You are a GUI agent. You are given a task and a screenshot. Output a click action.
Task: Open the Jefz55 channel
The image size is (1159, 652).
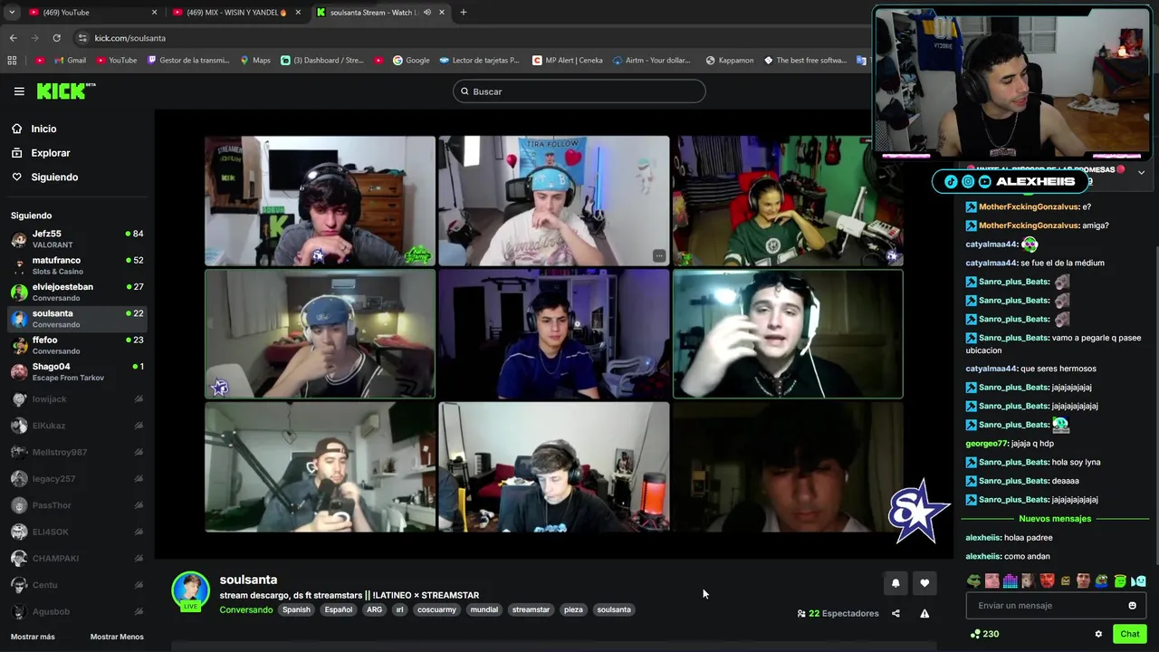(x=77, y=239)
